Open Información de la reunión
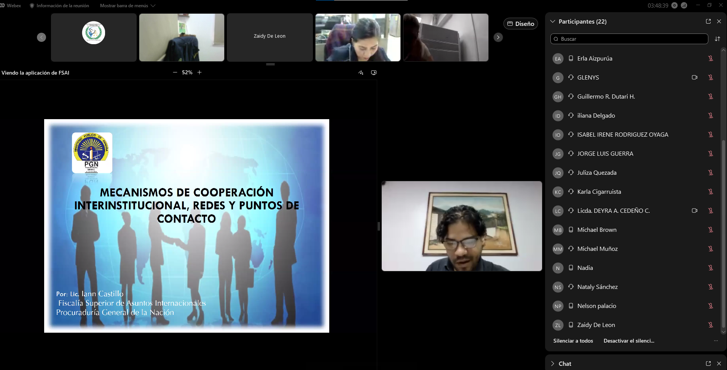Viewport: 727px width, 370px height. click(59, 6)
